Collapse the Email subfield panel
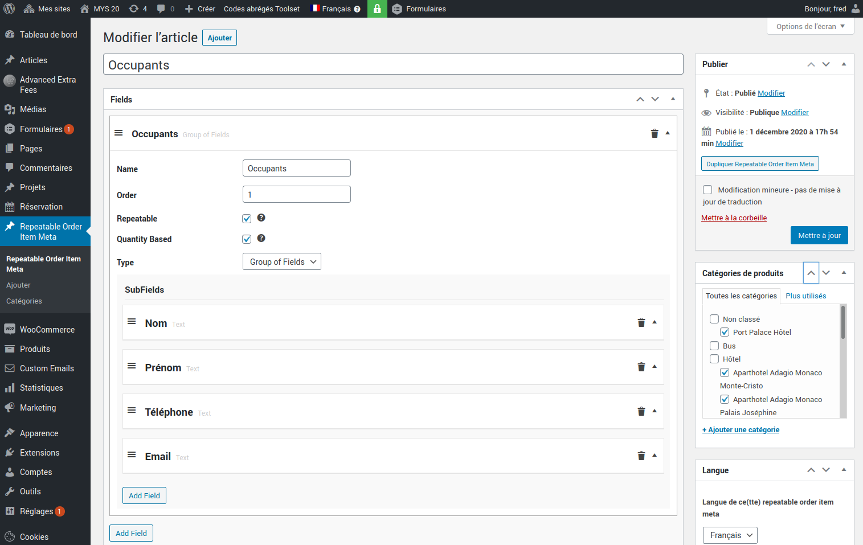863x545 pixels. pos(655,456)
